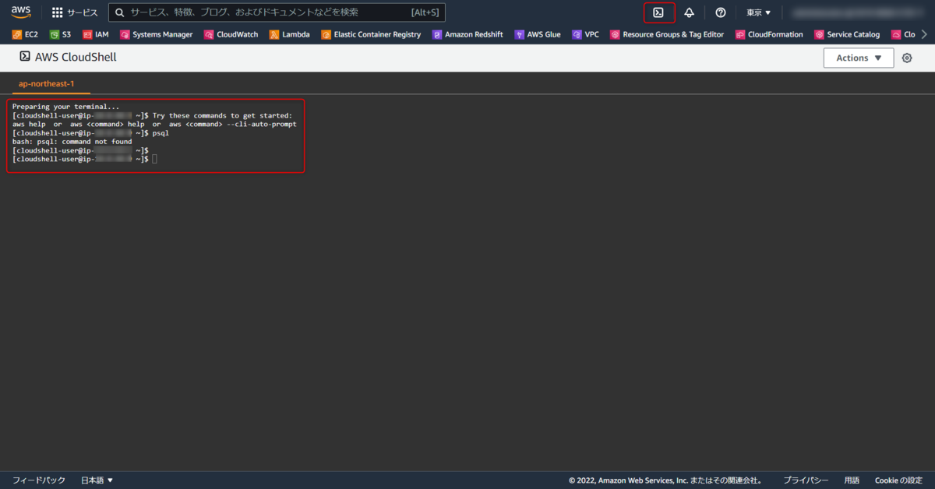Open the notifications bell
This screenshot has height=489, width=935.
(689, 12)
